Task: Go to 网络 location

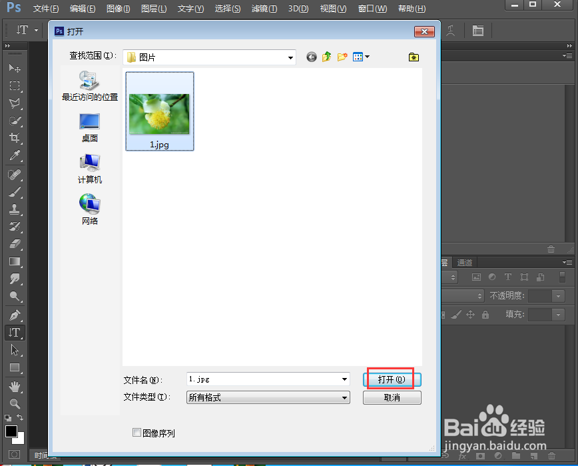Action: tap(90, 210)
